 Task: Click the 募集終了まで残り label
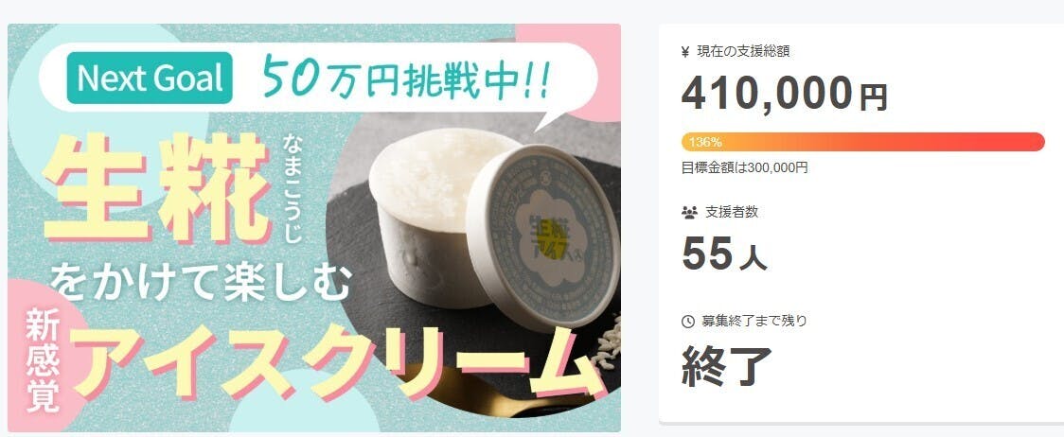pos(754,321)
